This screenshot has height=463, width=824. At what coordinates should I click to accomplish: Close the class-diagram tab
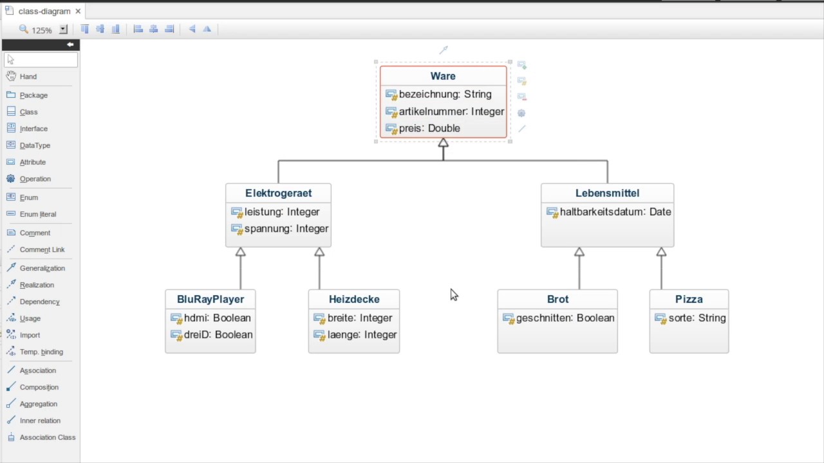[x=79, y=11]
